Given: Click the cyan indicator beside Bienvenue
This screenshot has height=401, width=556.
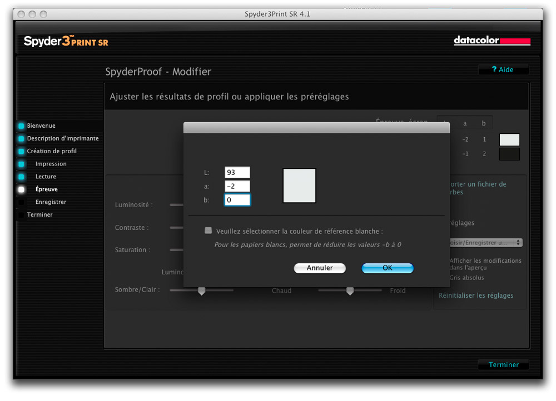Looking at the screenshot, I should pyautogui.click(x=21, y=126).
